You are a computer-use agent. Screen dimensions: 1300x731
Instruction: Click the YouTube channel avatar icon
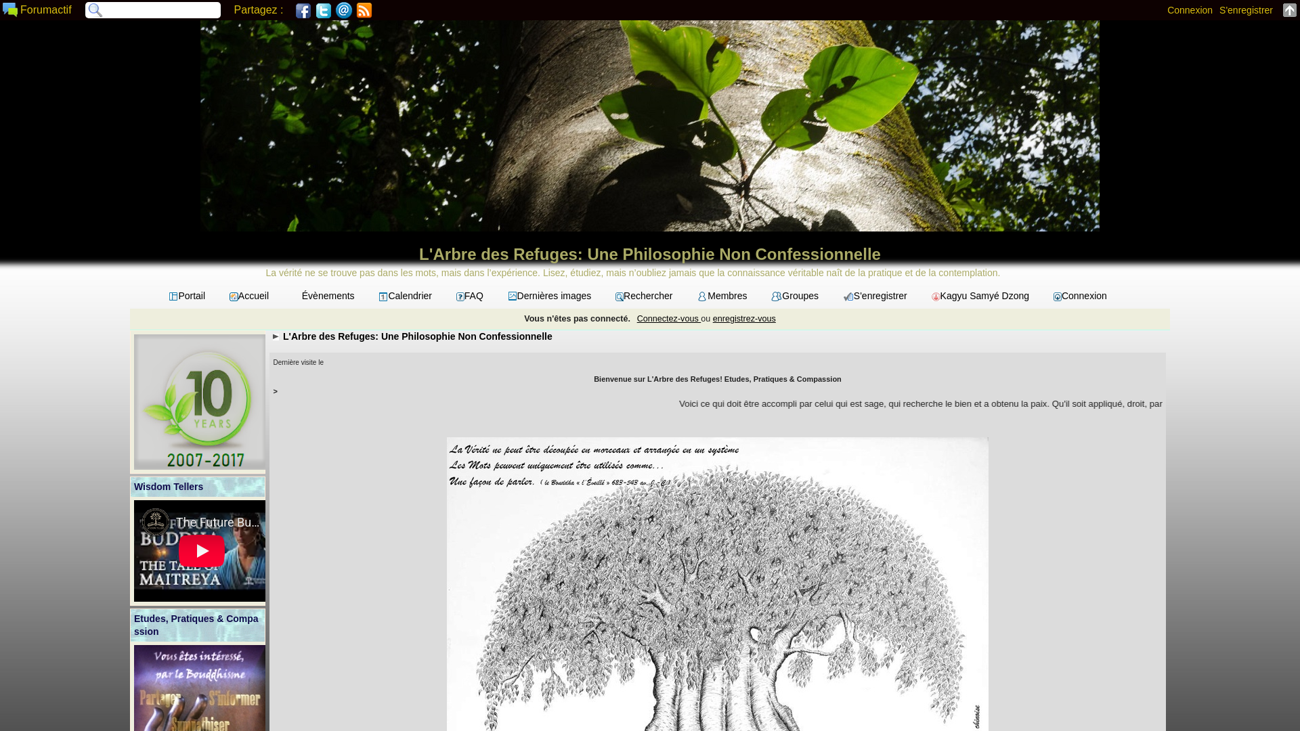pos(156,523)
